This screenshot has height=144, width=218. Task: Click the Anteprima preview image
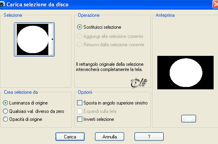tap(185, 73)
